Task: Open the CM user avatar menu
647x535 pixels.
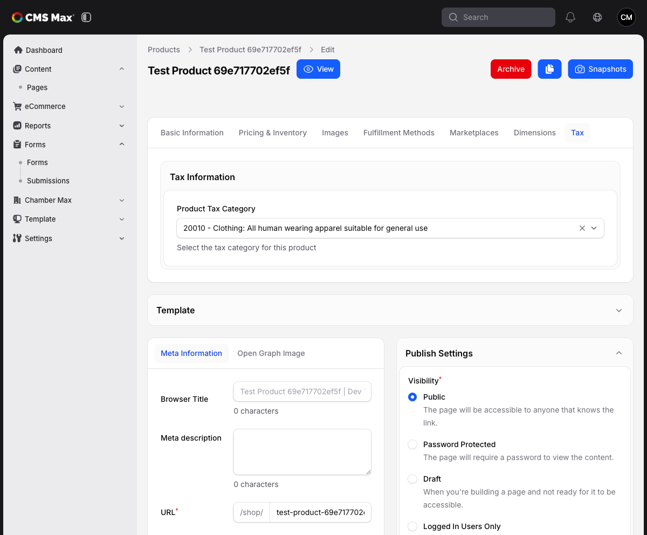Action: (627, 17)
